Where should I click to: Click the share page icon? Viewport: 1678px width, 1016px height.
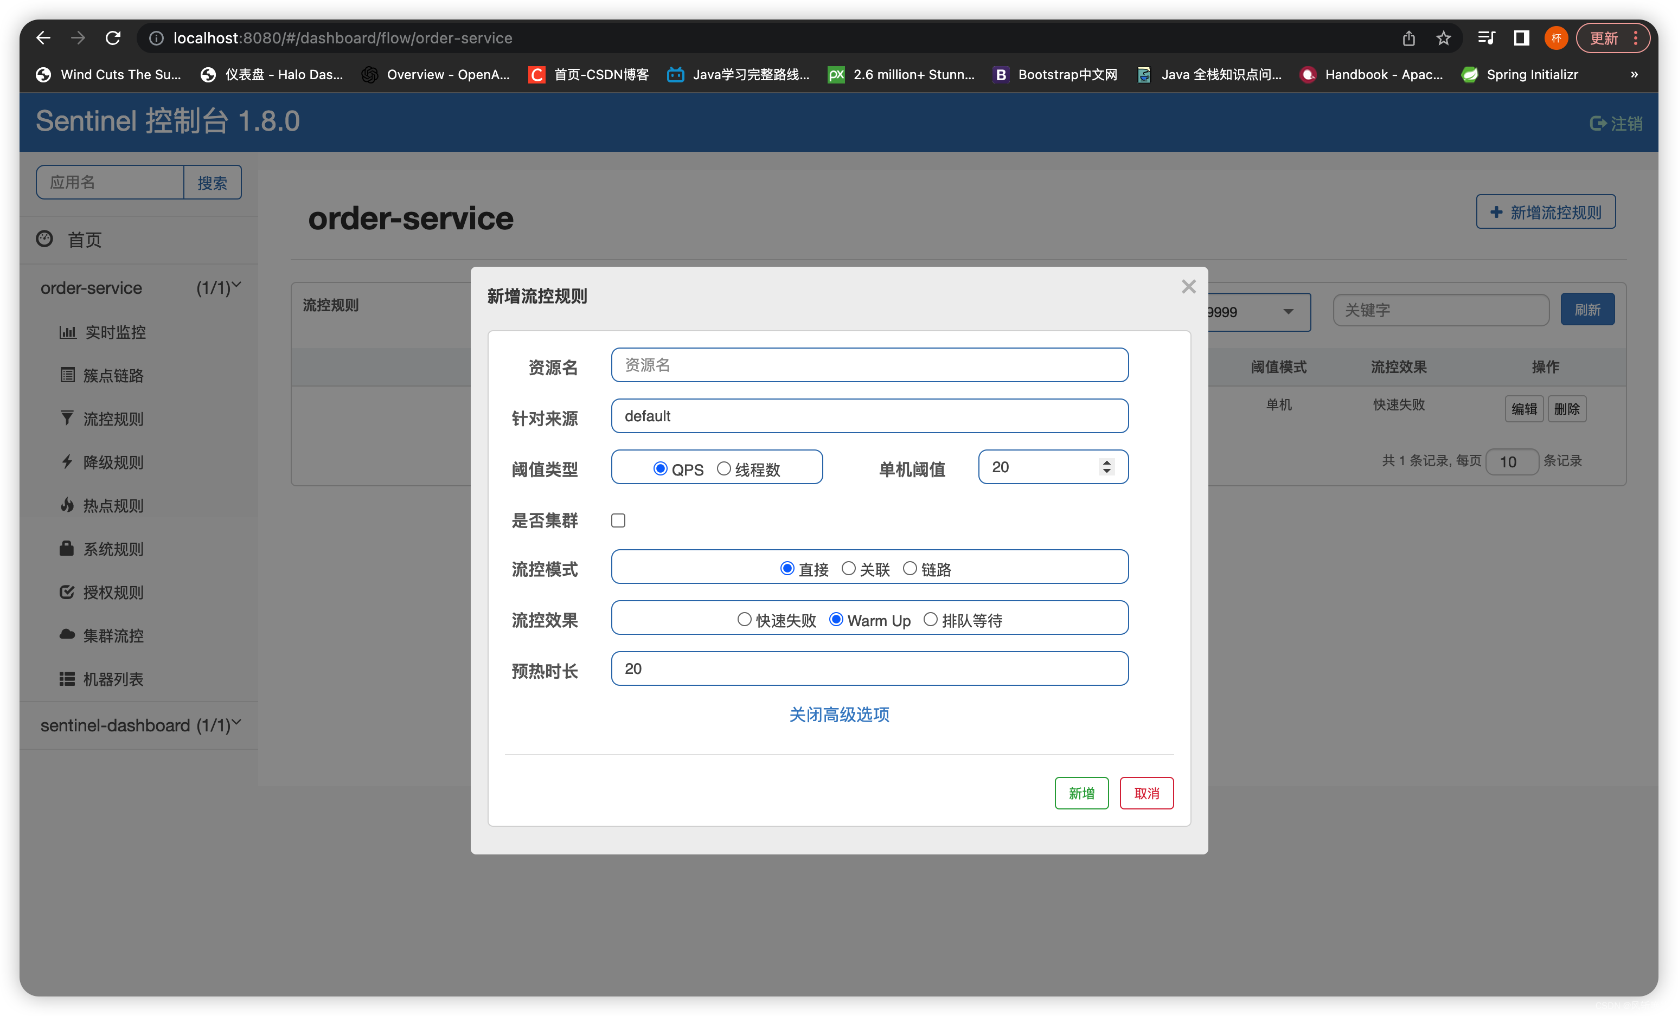1408,38
